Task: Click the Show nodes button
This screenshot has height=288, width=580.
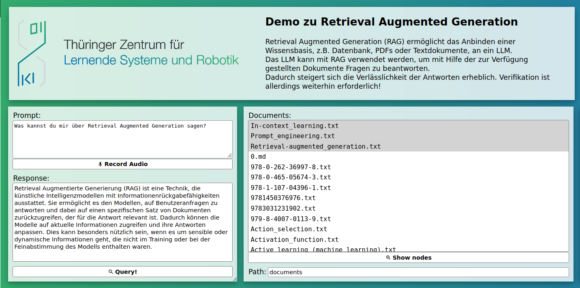Action: (408, 258)
